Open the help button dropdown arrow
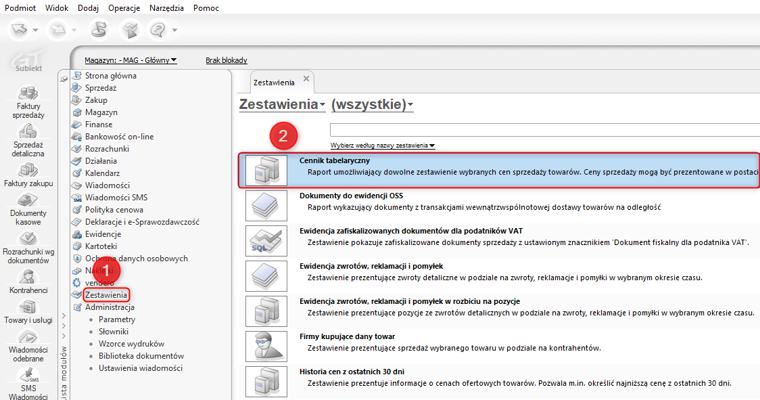The image size is (760, 400). click(x=175, y=30)
